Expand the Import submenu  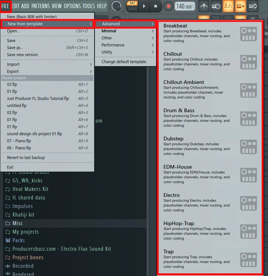tap(47, 64)
